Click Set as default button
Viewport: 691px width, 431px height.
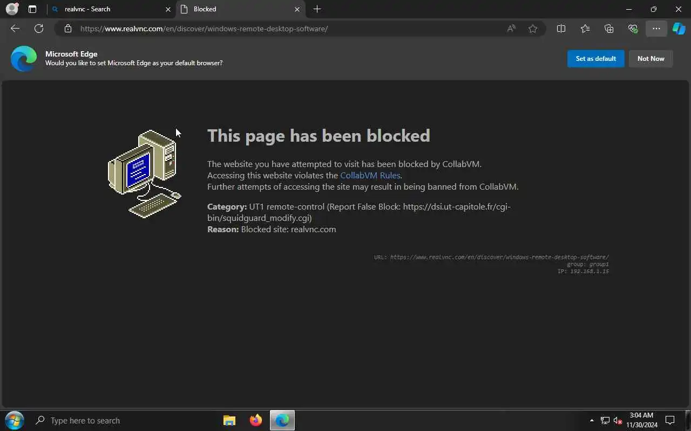click(x=596, y=59)
